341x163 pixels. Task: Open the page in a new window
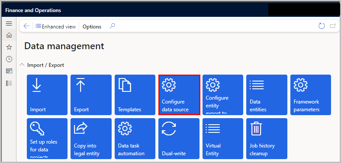333,26
